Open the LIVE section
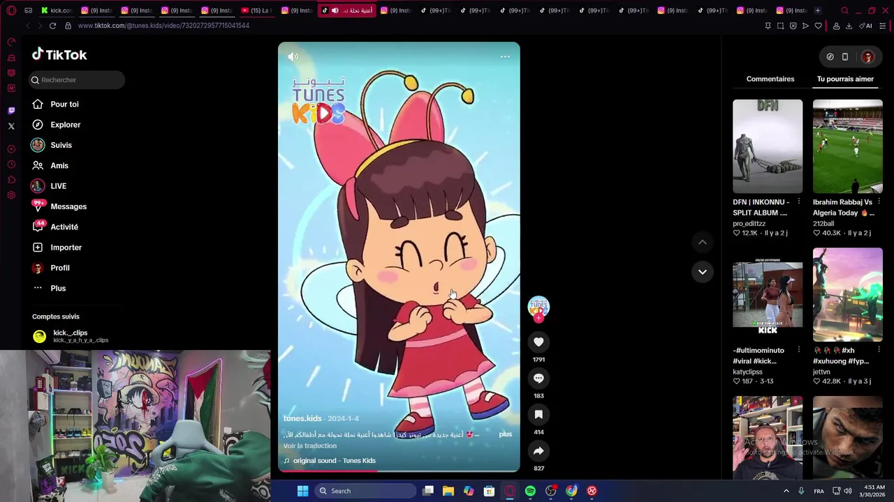The width and height of the screenshot is (894, 502). pyautogui.click(x=59, y=186)
